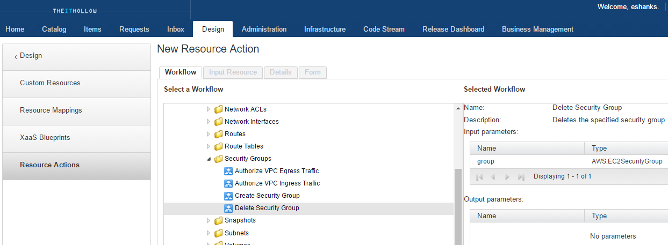Click the 'Welcome, eshanks.' text

[x=628, y=7]
